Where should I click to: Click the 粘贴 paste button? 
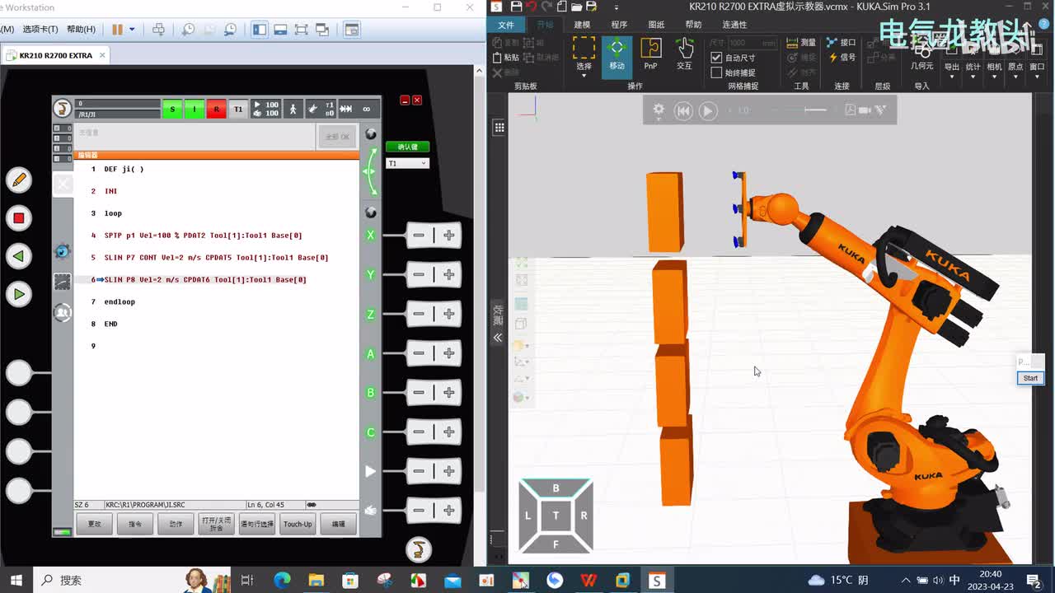tap(506, 58)
